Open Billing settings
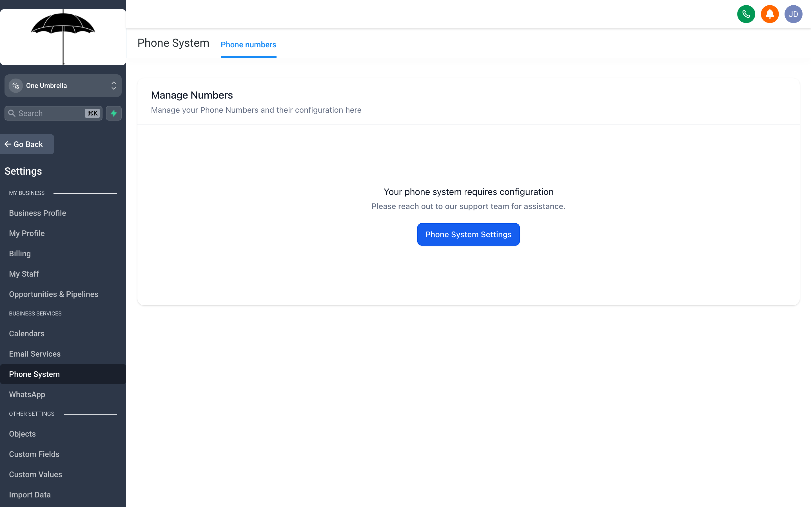Screen dimensions: 811x507 coord(63,253)
